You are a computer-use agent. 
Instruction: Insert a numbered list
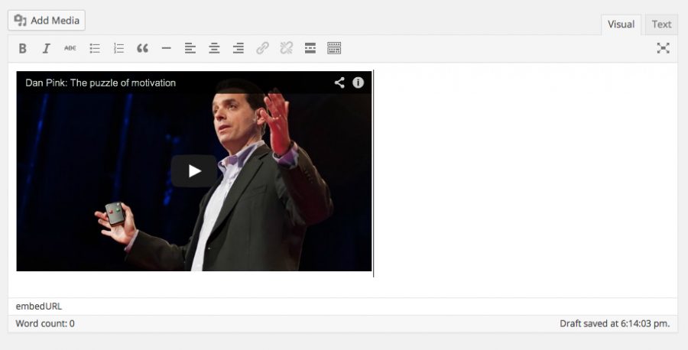pyautogui.click(x=118, y=48)
